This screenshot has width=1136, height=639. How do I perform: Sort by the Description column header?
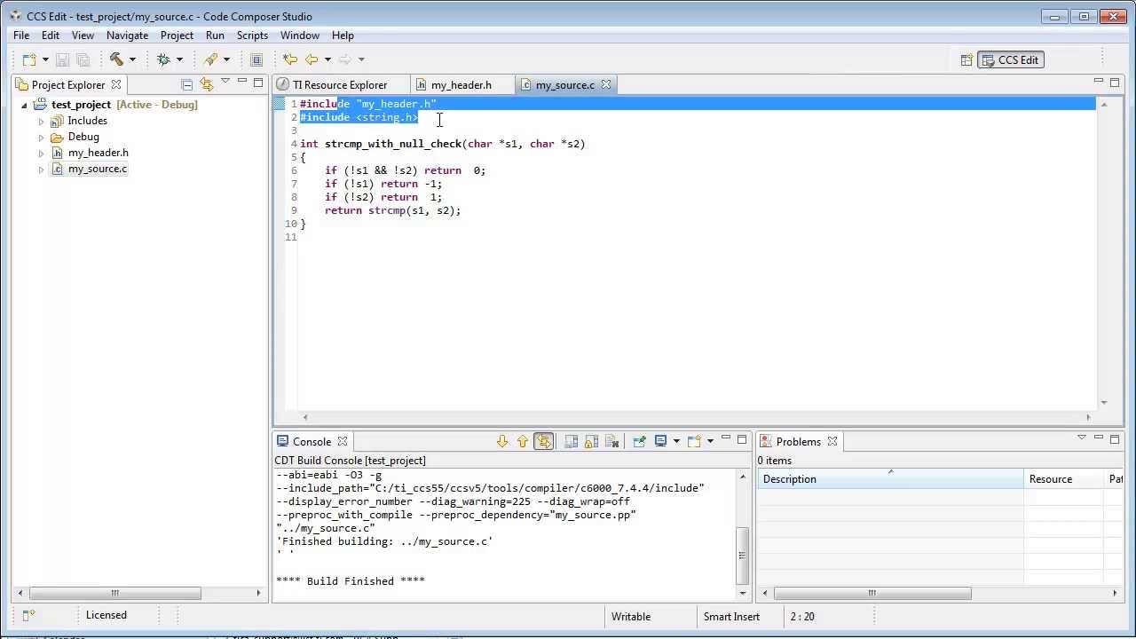[x=890, y=479]
